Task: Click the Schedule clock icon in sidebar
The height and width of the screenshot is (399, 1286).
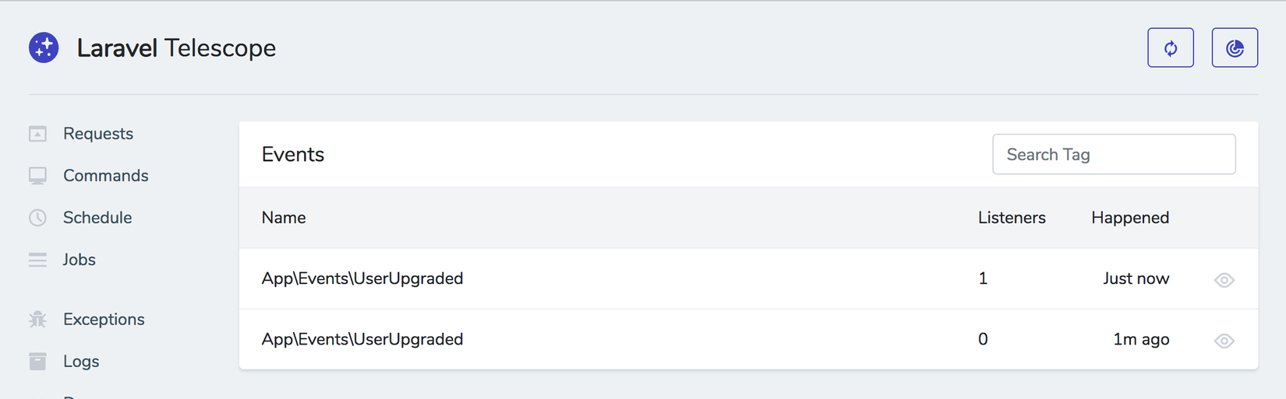Action: 37,218
